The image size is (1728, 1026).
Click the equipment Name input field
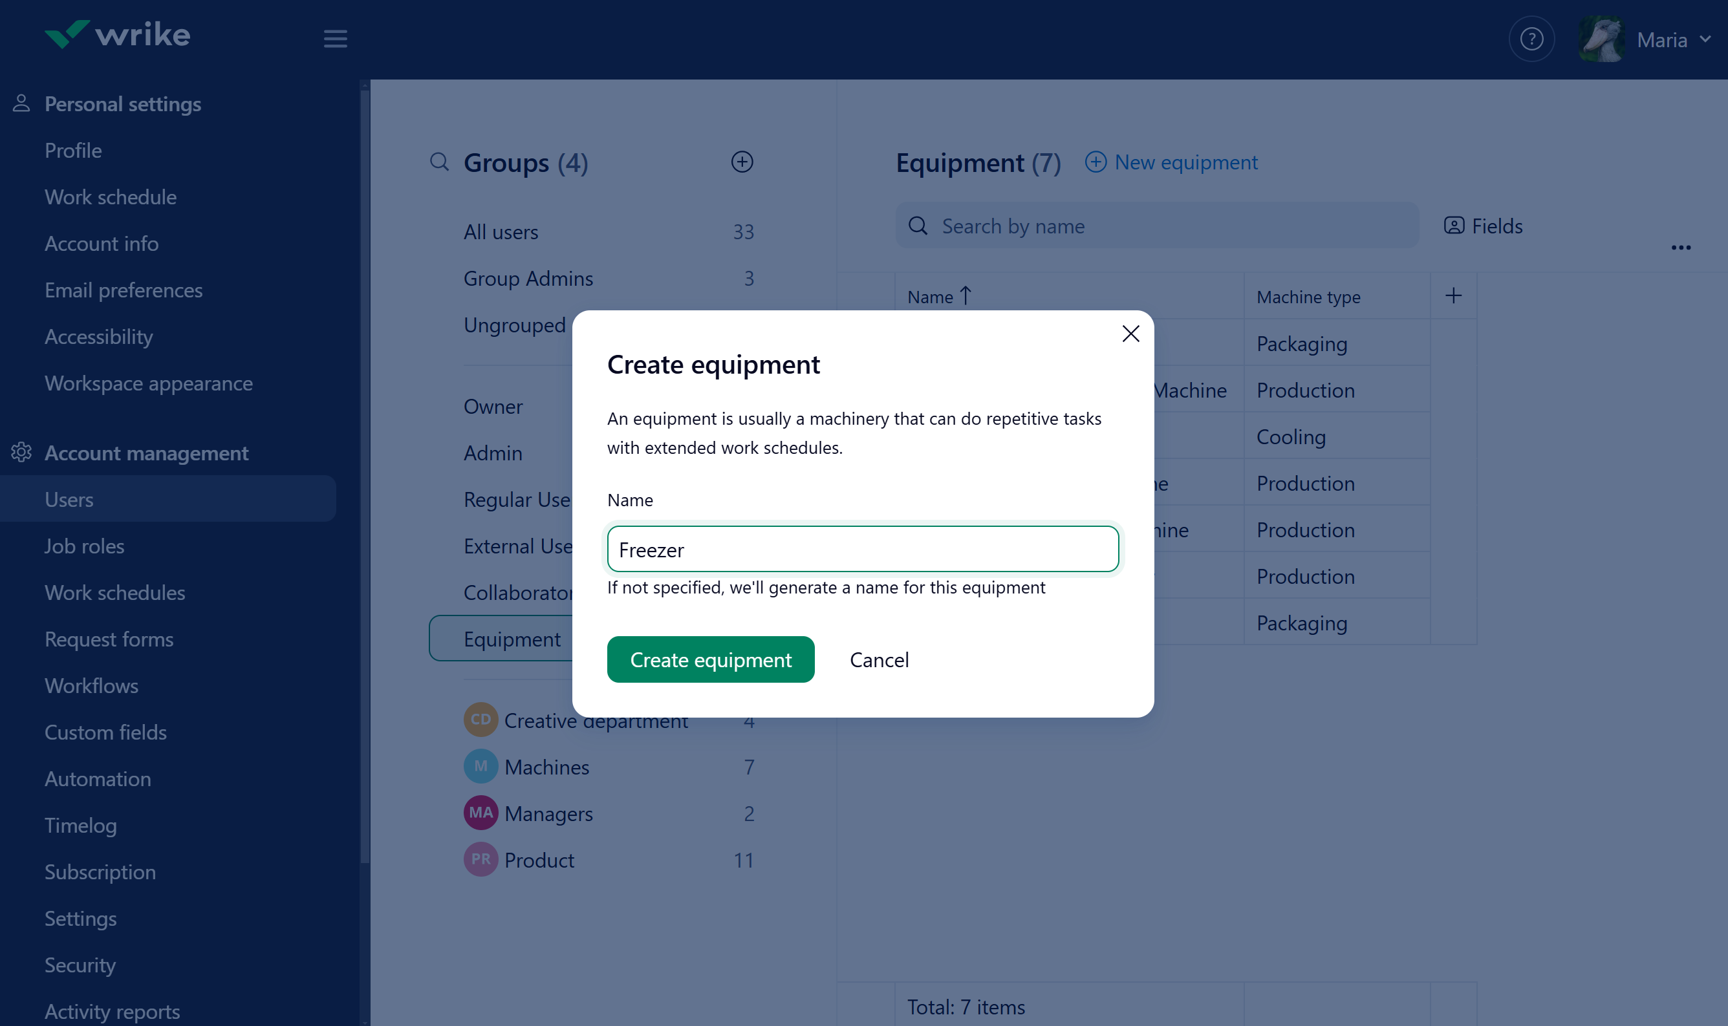(x=862, y=550)
